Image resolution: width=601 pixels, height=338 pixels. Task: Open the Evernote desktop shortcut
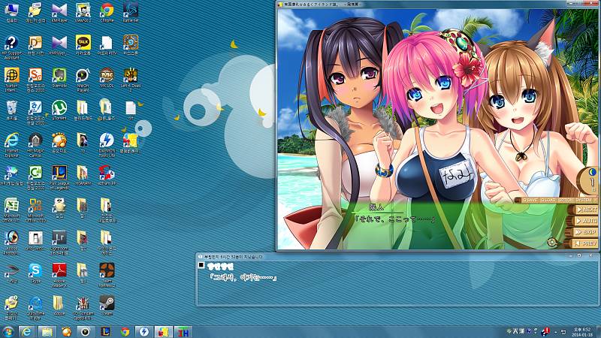(x=59, y=76)
